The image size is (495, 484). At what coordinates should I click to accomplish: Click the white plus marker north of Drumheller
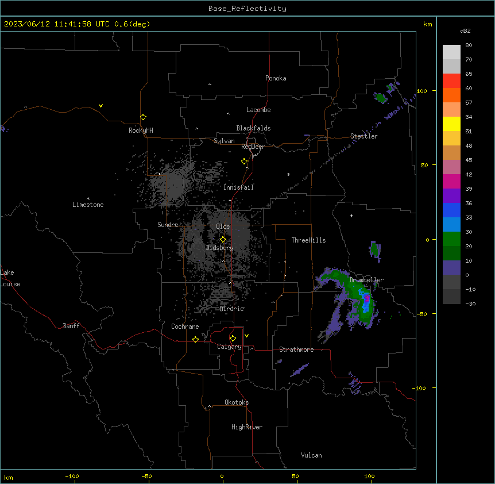(x=351, y=216)
